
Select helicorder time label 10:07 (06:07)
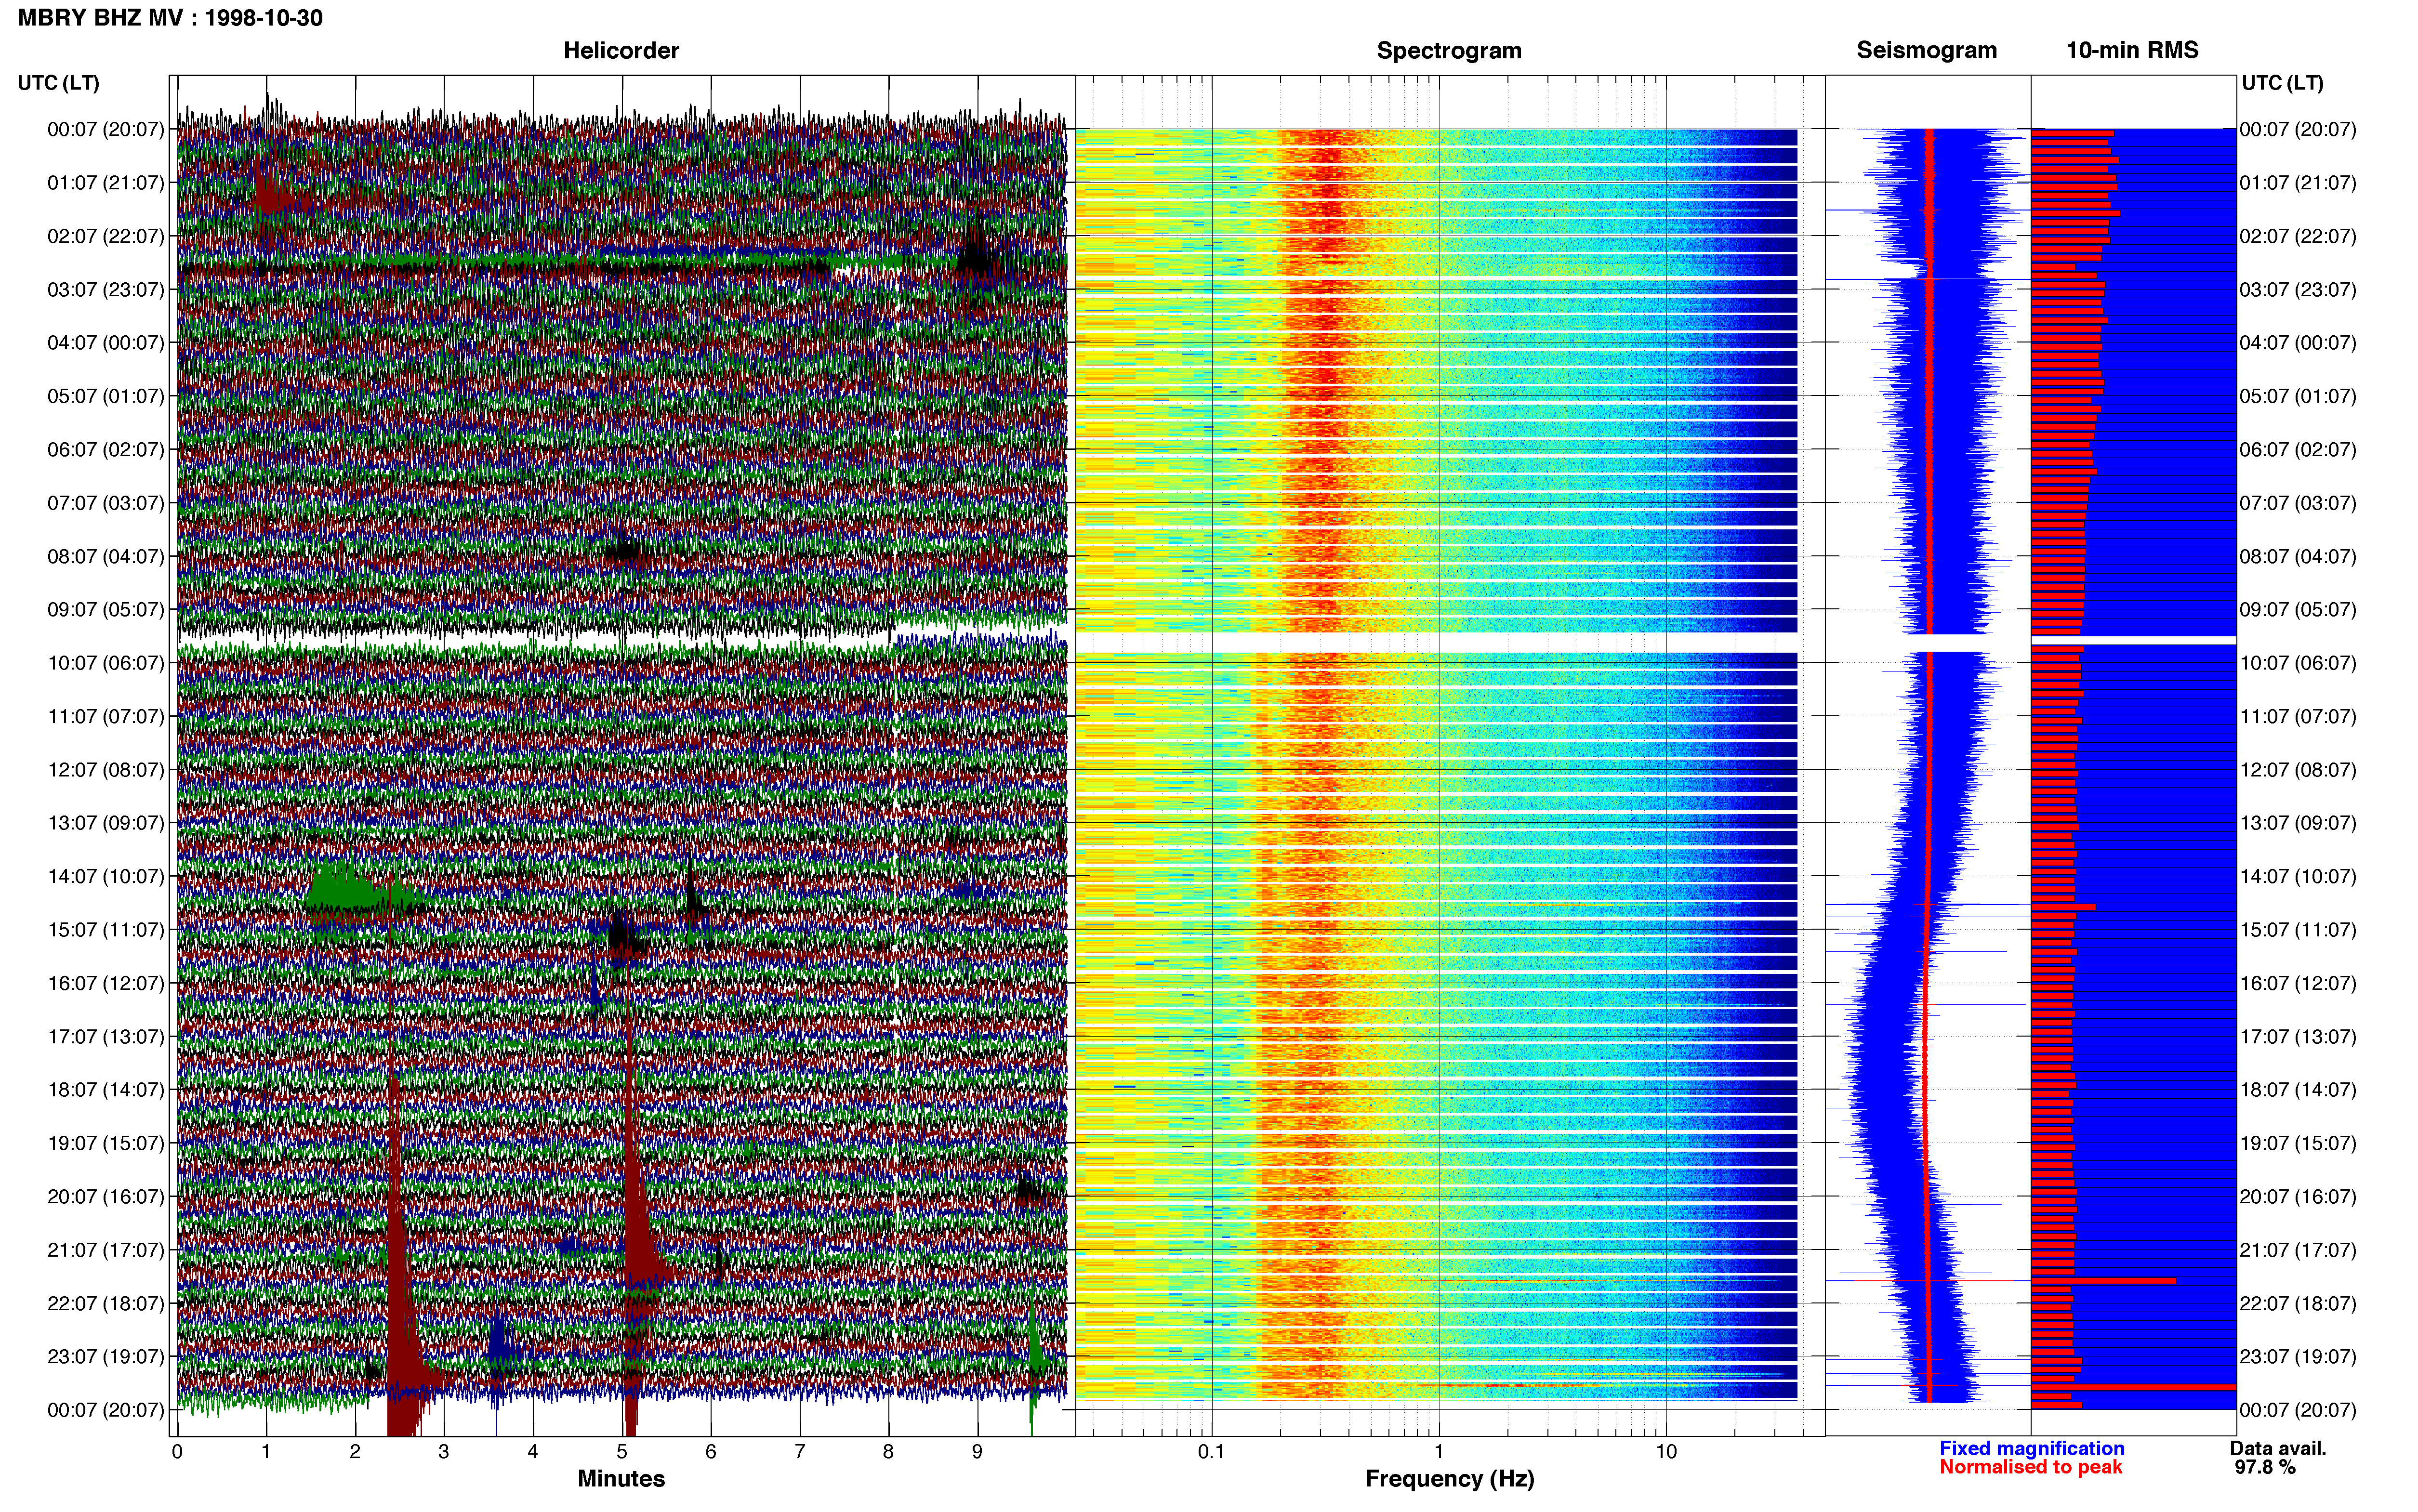(x=106, y=663)
